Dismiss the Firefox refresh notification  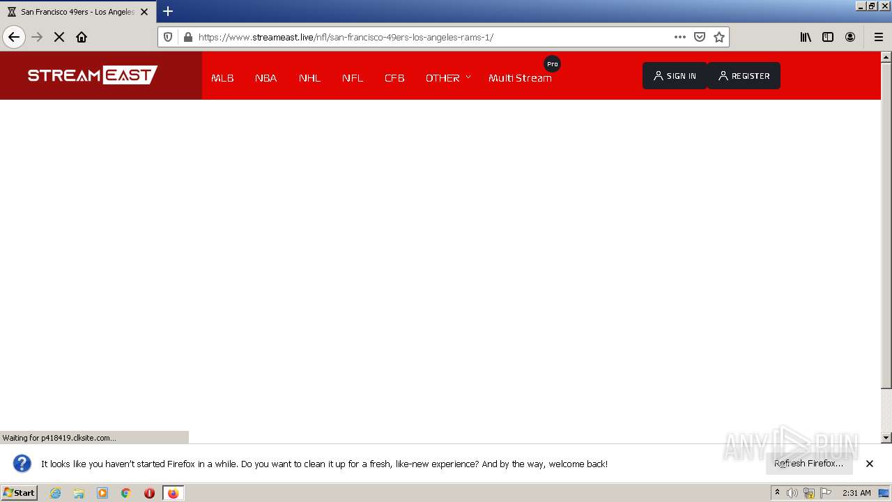pyautogui.click(x=870, y=464)
